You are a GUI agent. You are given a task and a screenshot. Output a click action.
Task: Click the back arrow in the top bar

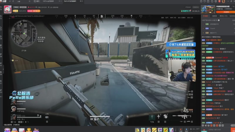10,1
